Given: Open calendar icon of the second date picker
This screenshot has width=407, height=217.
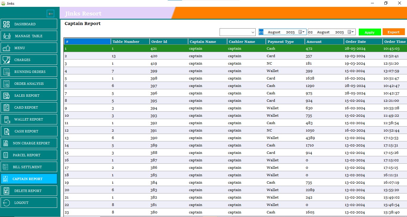Looking at the screenshot, I should click(349, 32).
